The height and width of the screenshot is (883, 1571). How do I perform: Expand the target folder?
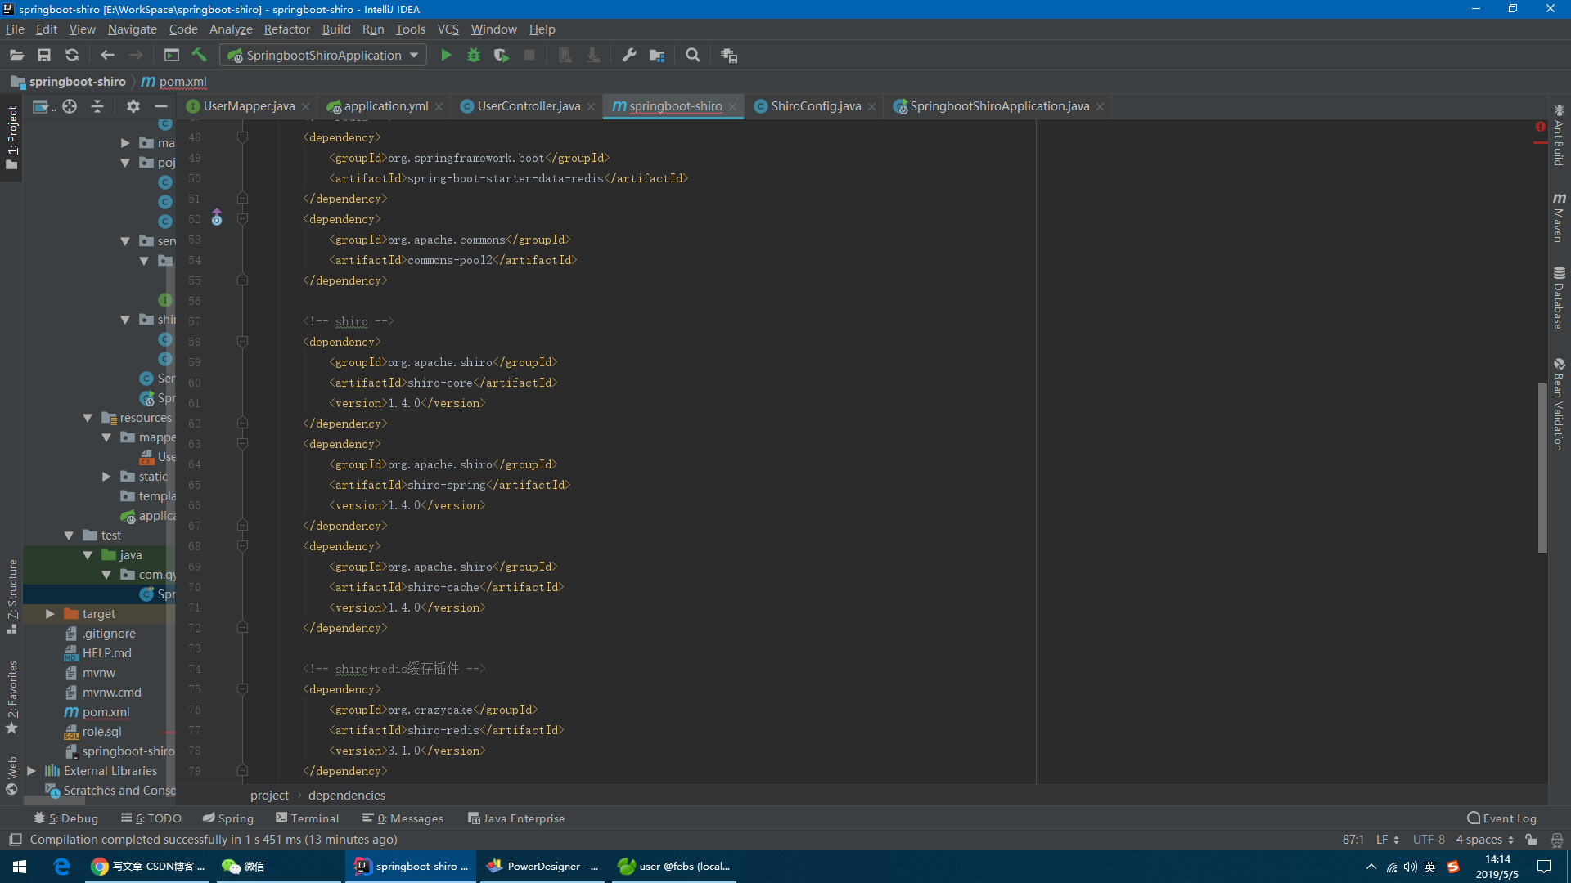[50, 614]
